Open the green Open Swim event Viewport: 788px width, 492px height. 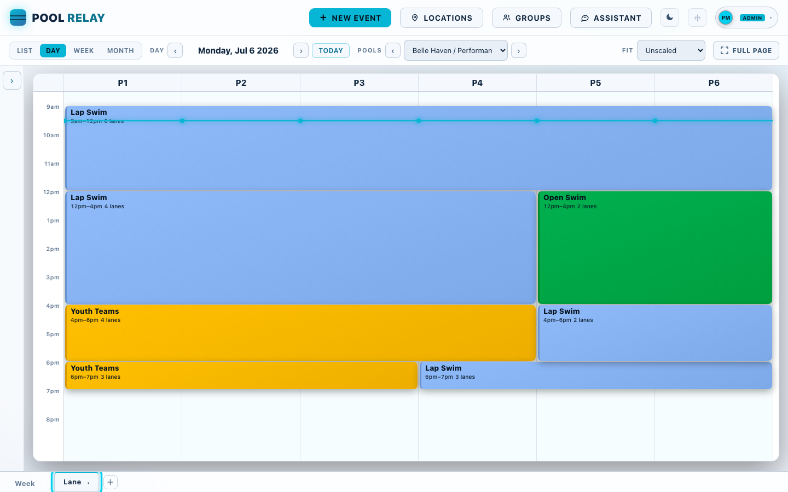point(655,248)
